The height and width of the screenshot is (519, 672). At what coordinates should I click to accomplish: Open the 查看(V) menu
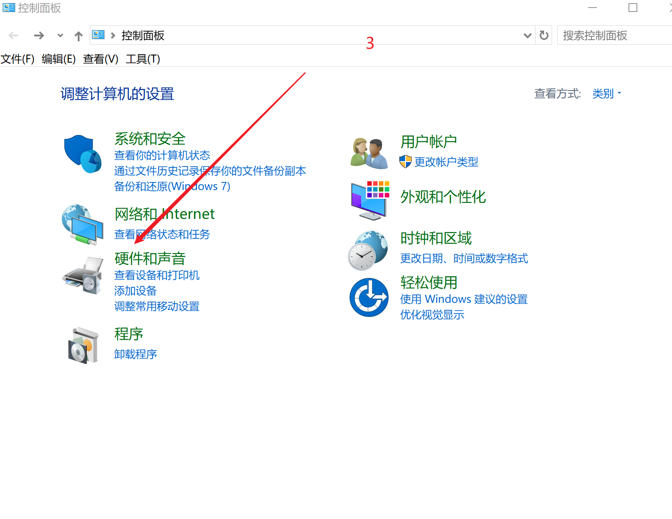click(101, 59)
